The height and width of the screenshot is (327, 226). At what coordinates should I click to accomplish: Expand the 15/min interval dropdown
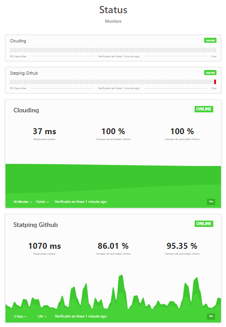[x=42, y=201]
